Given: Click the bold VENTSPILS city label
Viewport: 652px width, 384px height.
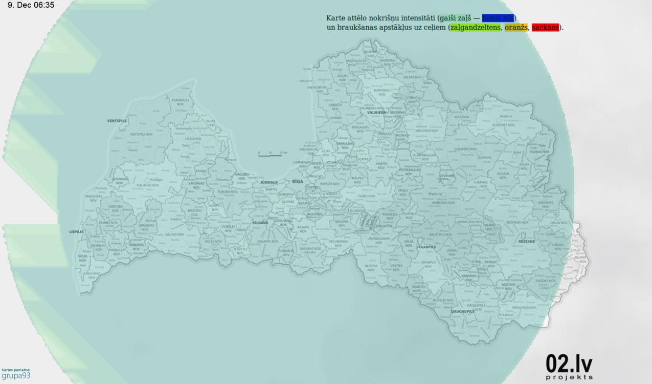Looking at the screenshot, I should (x=117, y=121).
